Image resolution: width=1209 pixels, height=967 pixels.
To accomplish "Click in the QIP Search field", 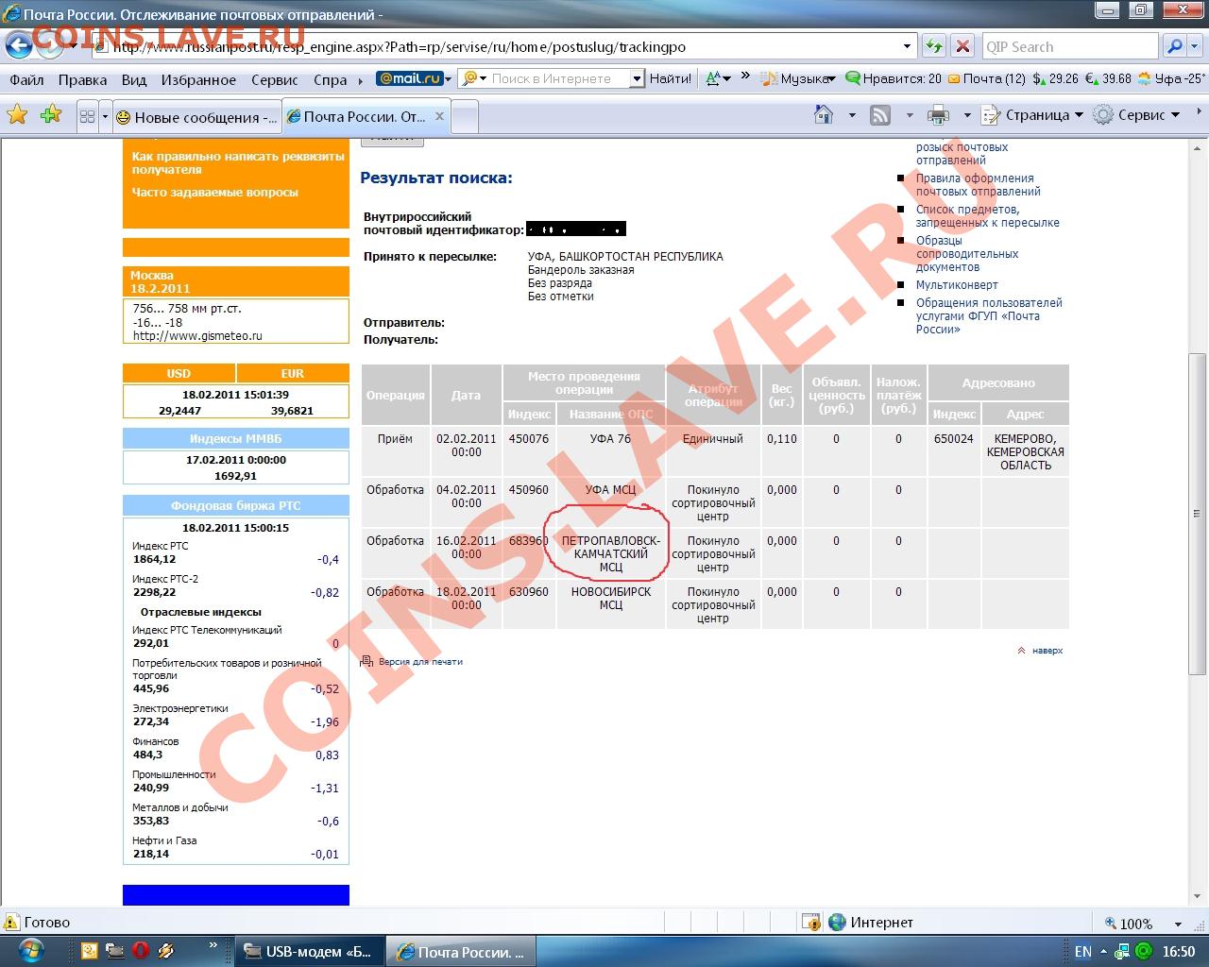I will pos(1069,46).
